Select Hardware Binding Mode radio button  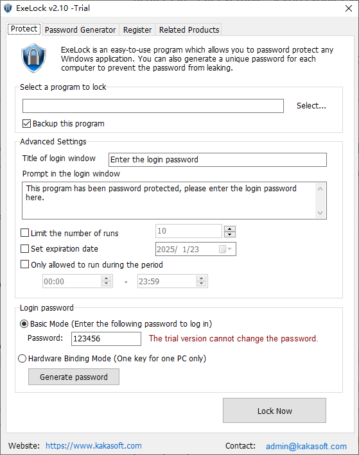(22, 359)
